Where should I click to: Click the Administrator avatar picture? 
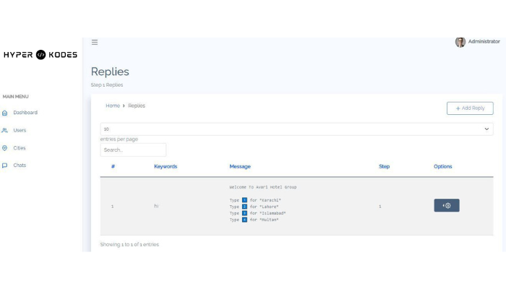click(460, 42)
